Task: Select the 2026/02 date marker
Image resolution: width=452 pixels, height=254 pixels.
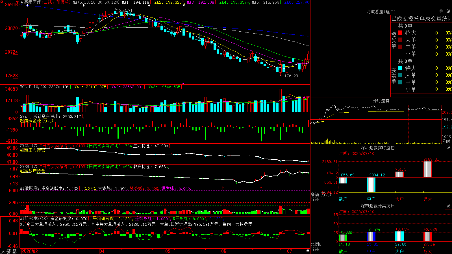Action: (30, 251)
